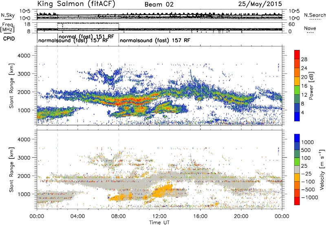Click the blue bottom of power colorbar
This screenshot has height=225, width=326.
tap(297, 117)
